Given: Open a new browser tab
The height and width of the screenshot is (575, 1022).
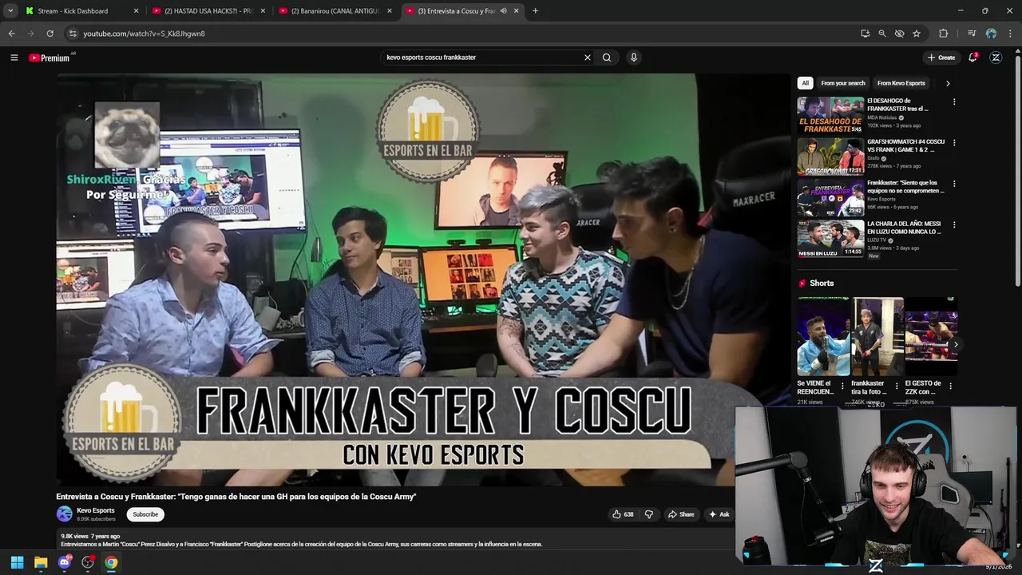Looking at the screenshot, I should pos(535,11).
